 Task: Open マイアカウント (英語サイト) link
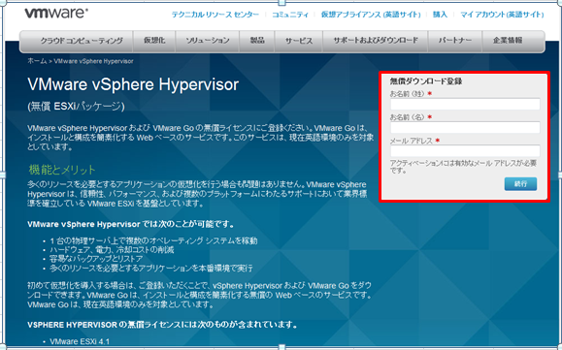click(502, 15)
